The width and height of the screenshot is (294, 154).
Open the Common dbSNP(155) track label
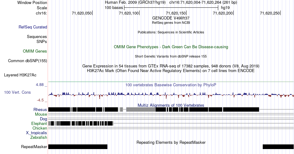[x=27, y=61]
